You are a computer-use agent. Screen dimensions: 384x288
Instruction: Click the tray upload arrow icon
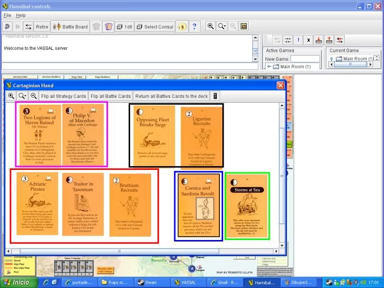tap(329, 40)
